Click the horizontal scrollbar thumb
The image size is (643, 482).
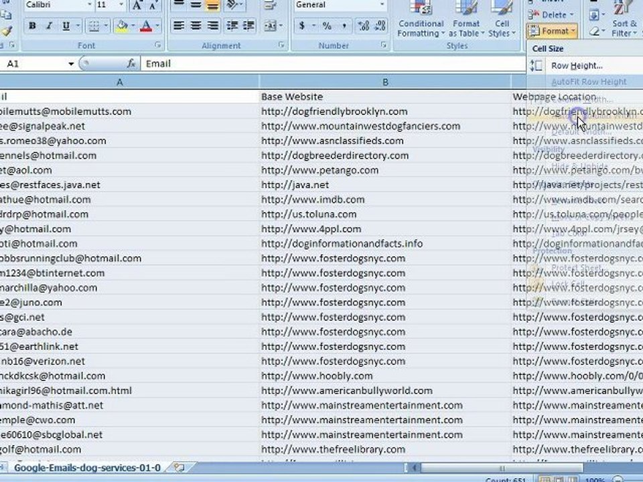click(x=502, y=468)
